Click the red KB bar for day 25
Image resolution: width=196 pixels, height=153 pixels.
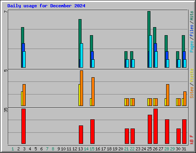(x=150, y=129)
